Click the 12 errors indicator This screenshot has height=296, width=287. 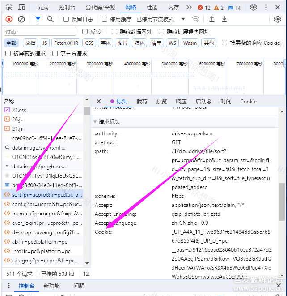[204, 8]
